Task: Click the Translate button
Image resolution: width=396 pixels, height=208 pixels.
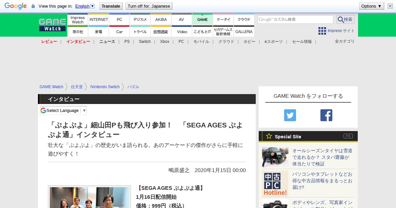Action: [x=111, y=6]
